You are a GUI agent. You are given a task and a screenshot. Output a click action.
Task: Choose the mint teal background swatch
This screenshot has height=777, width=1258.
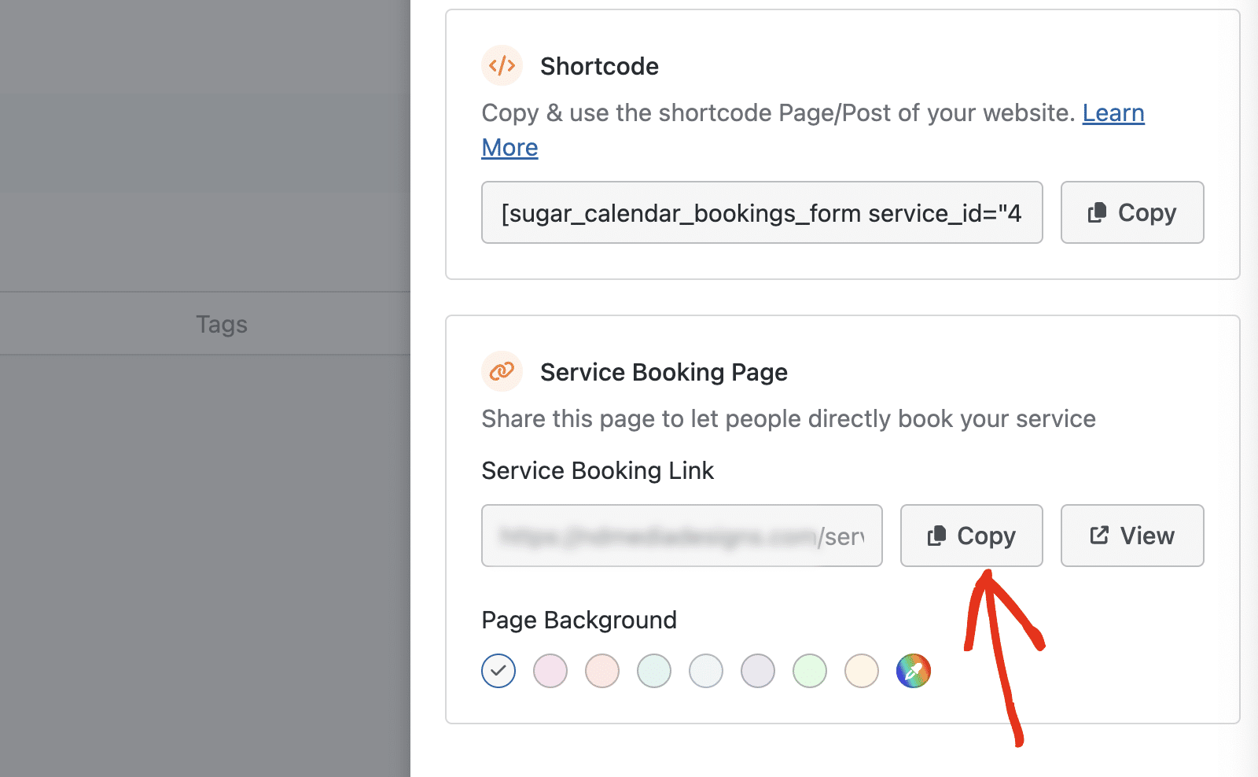(x=654, y=671)
